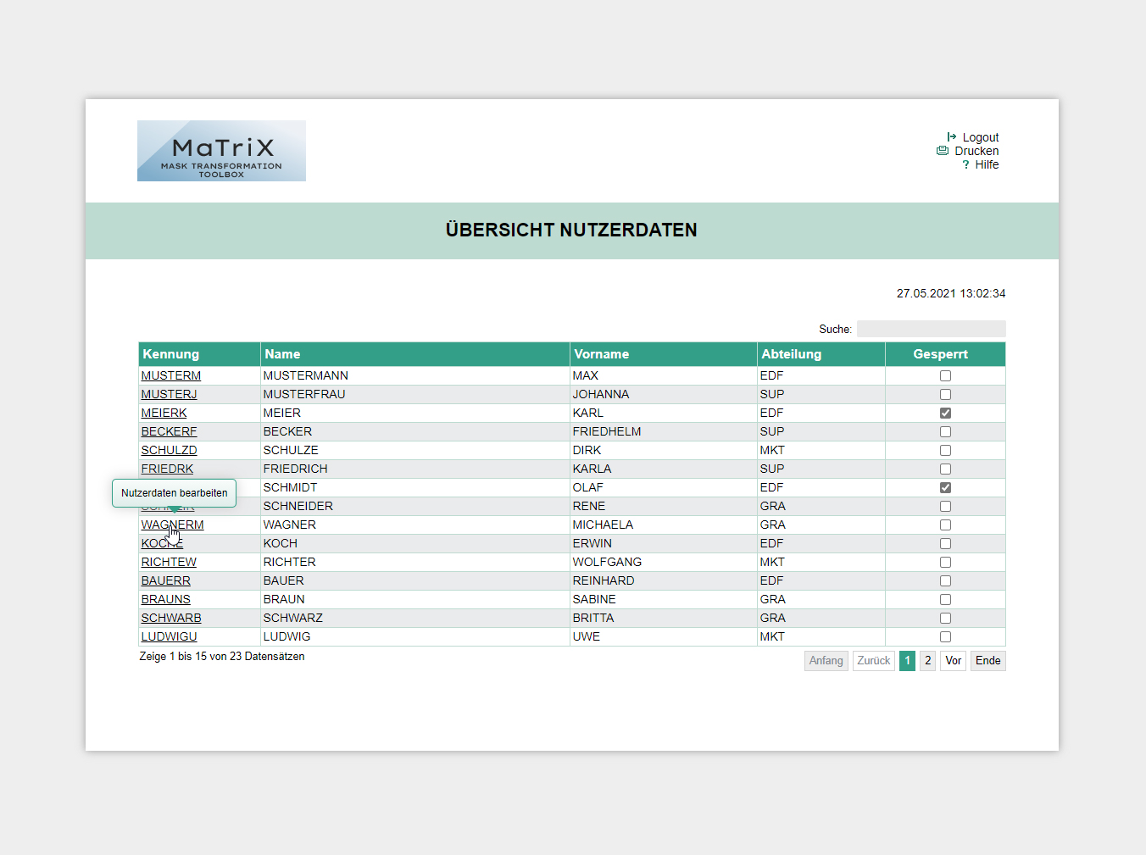Image resolution: width=1146 pixels, height=855 pixels.
Task: Uncheck the Gesperrt box for SCHMIDT
Action: click(945, 487)
